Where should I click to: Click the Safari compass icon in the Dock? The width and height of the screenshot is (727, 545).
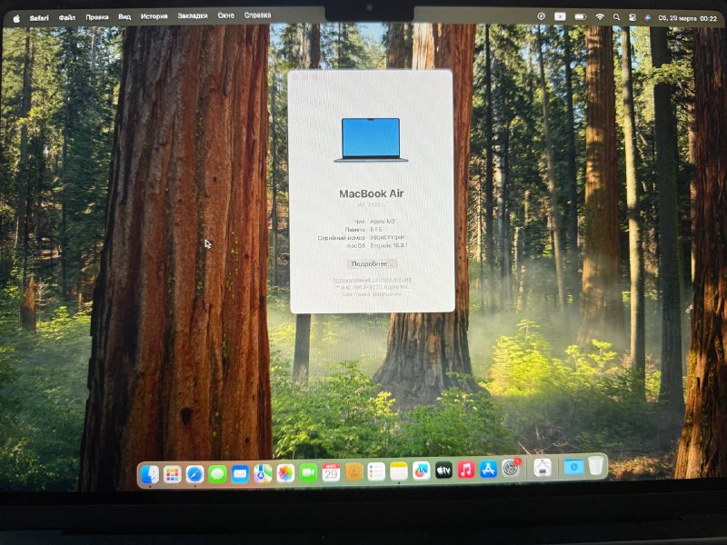point(194,474)
